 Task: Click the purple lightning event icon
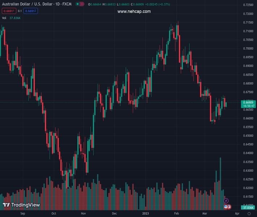(226, 201)
